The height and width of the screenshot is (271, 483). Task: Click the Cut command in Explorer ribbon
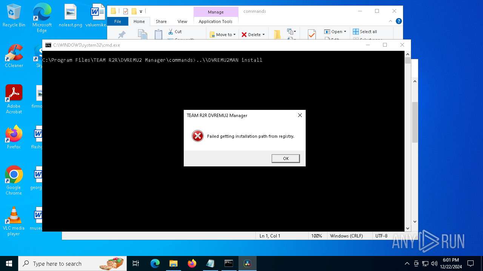[x=175, y=32]
